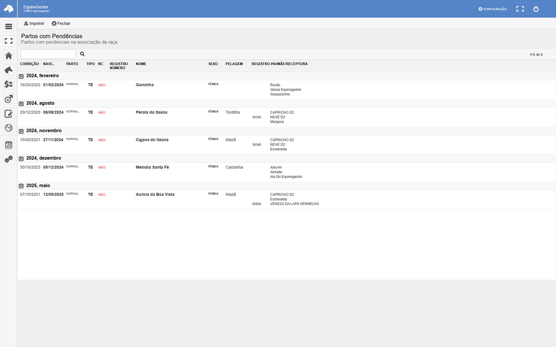Open the gears settings icon in sidebar
The width and height of the screenshot is (556, 347).
[9, 159]
